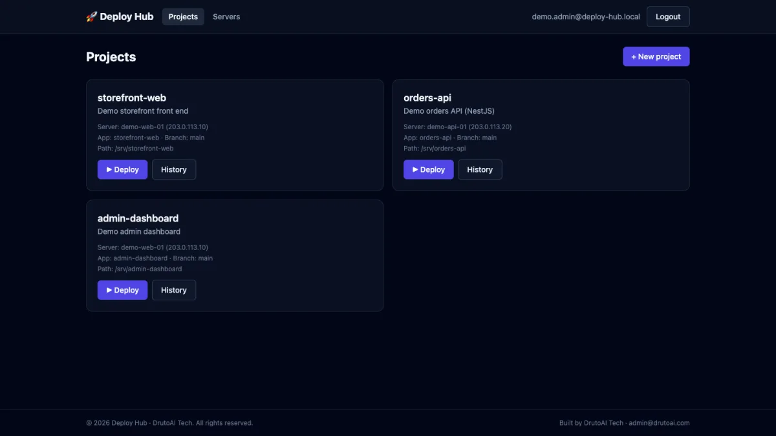Select the storefront-web card title
The width and height of the screenshot is (776, 436).
click(132, 98)
